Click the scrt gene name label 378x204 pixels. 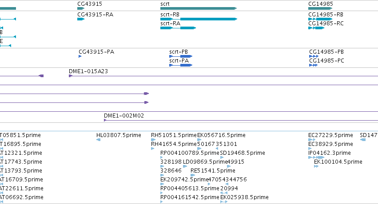pyautogui.click(x=165, y=4)
